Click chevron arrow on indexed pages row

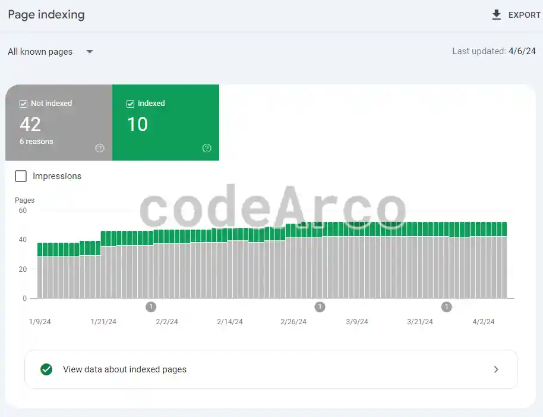coord(496,369)
